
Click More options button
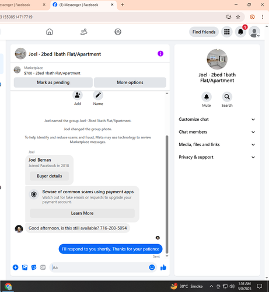click(130, 82)
